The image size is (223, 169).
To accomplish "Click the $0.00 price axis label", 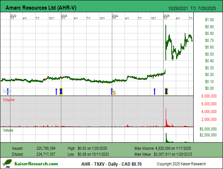I will point(209,88).
